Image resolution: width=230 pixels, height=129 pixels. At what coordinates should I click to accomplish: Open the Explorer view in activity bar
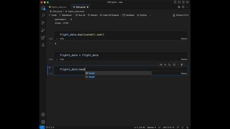tap(43, 8)
